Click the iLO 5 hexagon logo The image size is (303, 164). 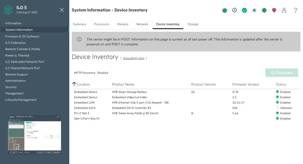click(8, 10)
